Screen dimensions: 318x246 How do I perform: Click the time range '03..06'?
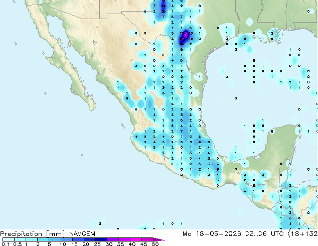pyautogui.click(x=256, y=234)
